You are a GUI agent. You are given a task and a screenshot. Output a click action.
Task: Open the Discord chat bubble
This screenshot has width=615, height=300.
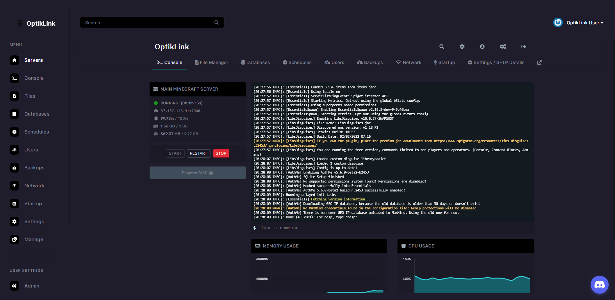[600, 285]
